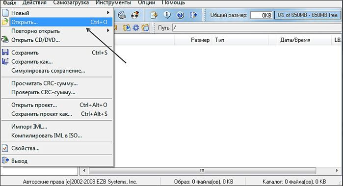Select Выход to quit the program
Image resolution: width=343 pixels, height=186 pixels.
pos(57,161)
